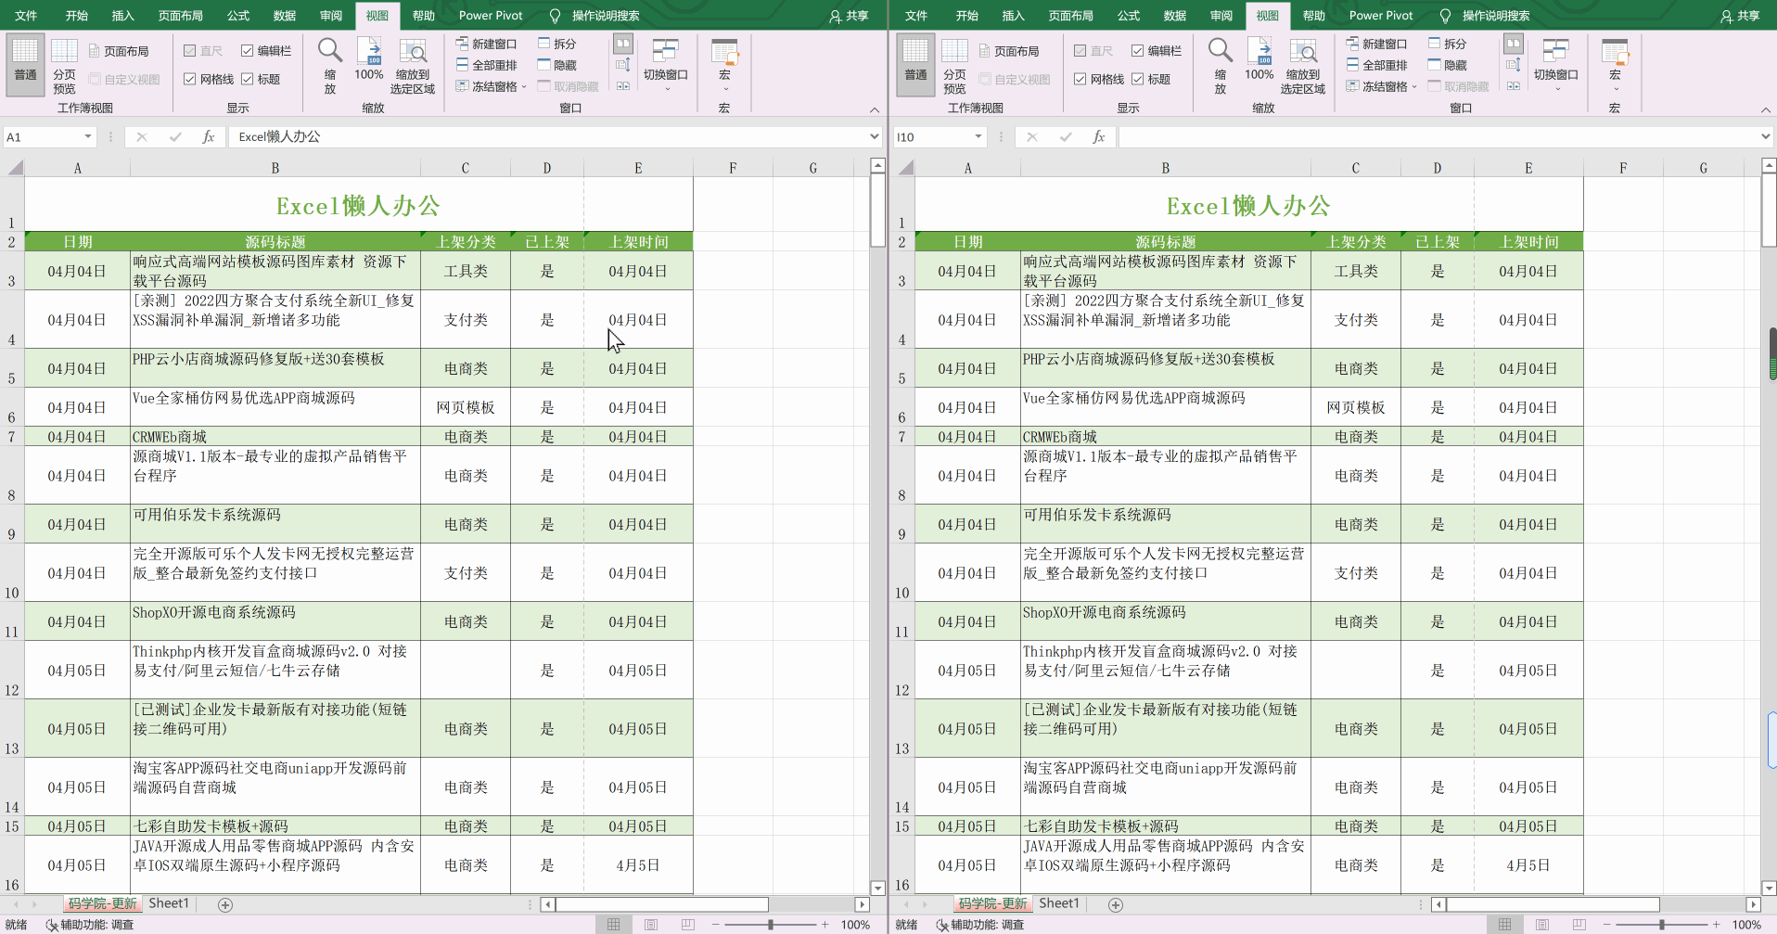
Task: Open Power Pivot tab in left window
Action: click(x=491, y=16)
